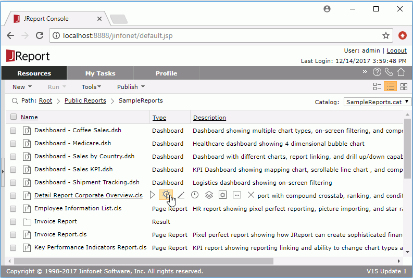The width and height of the screenshot is (413, 278).
Task: Open the Tools dropdown menu
Action: tap(91, 87)
